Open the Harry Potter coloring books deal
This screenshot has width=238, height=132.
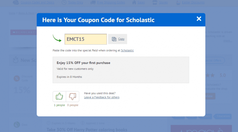click(87, 130)
